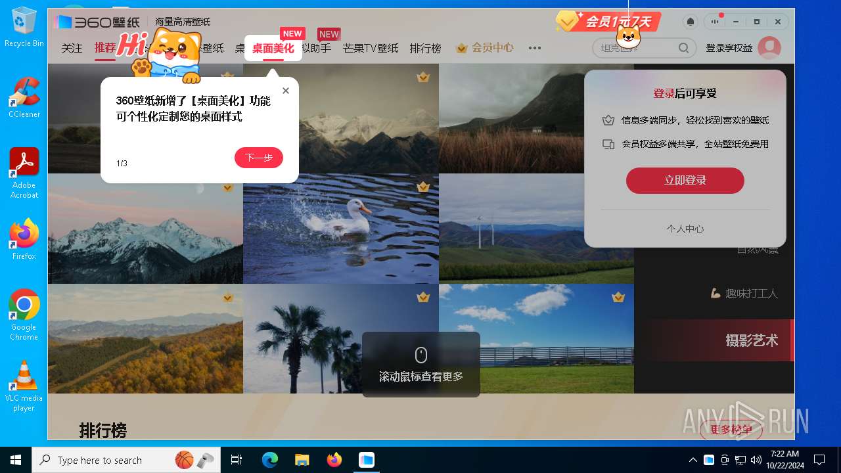Open CCleaner desktop shortcut
This screenshot has width=841, height=473.
coord(24,97)
